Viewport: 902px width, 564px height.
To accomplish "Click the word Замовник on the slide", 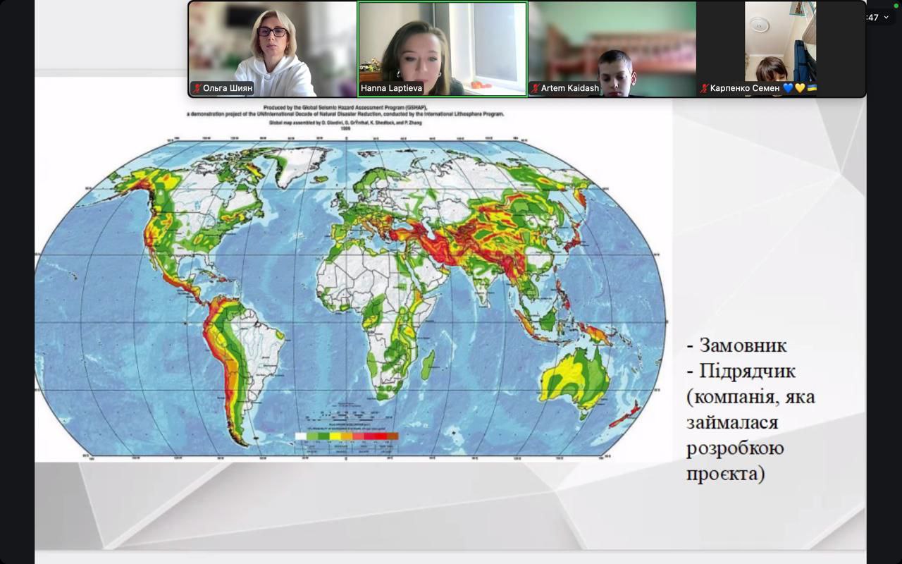I will click(743, 345).
